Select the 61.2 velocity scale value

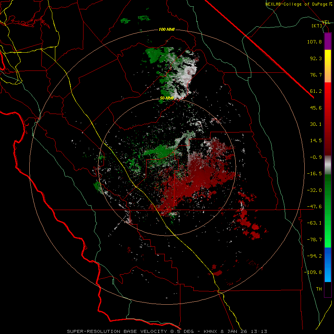(316, 91)
